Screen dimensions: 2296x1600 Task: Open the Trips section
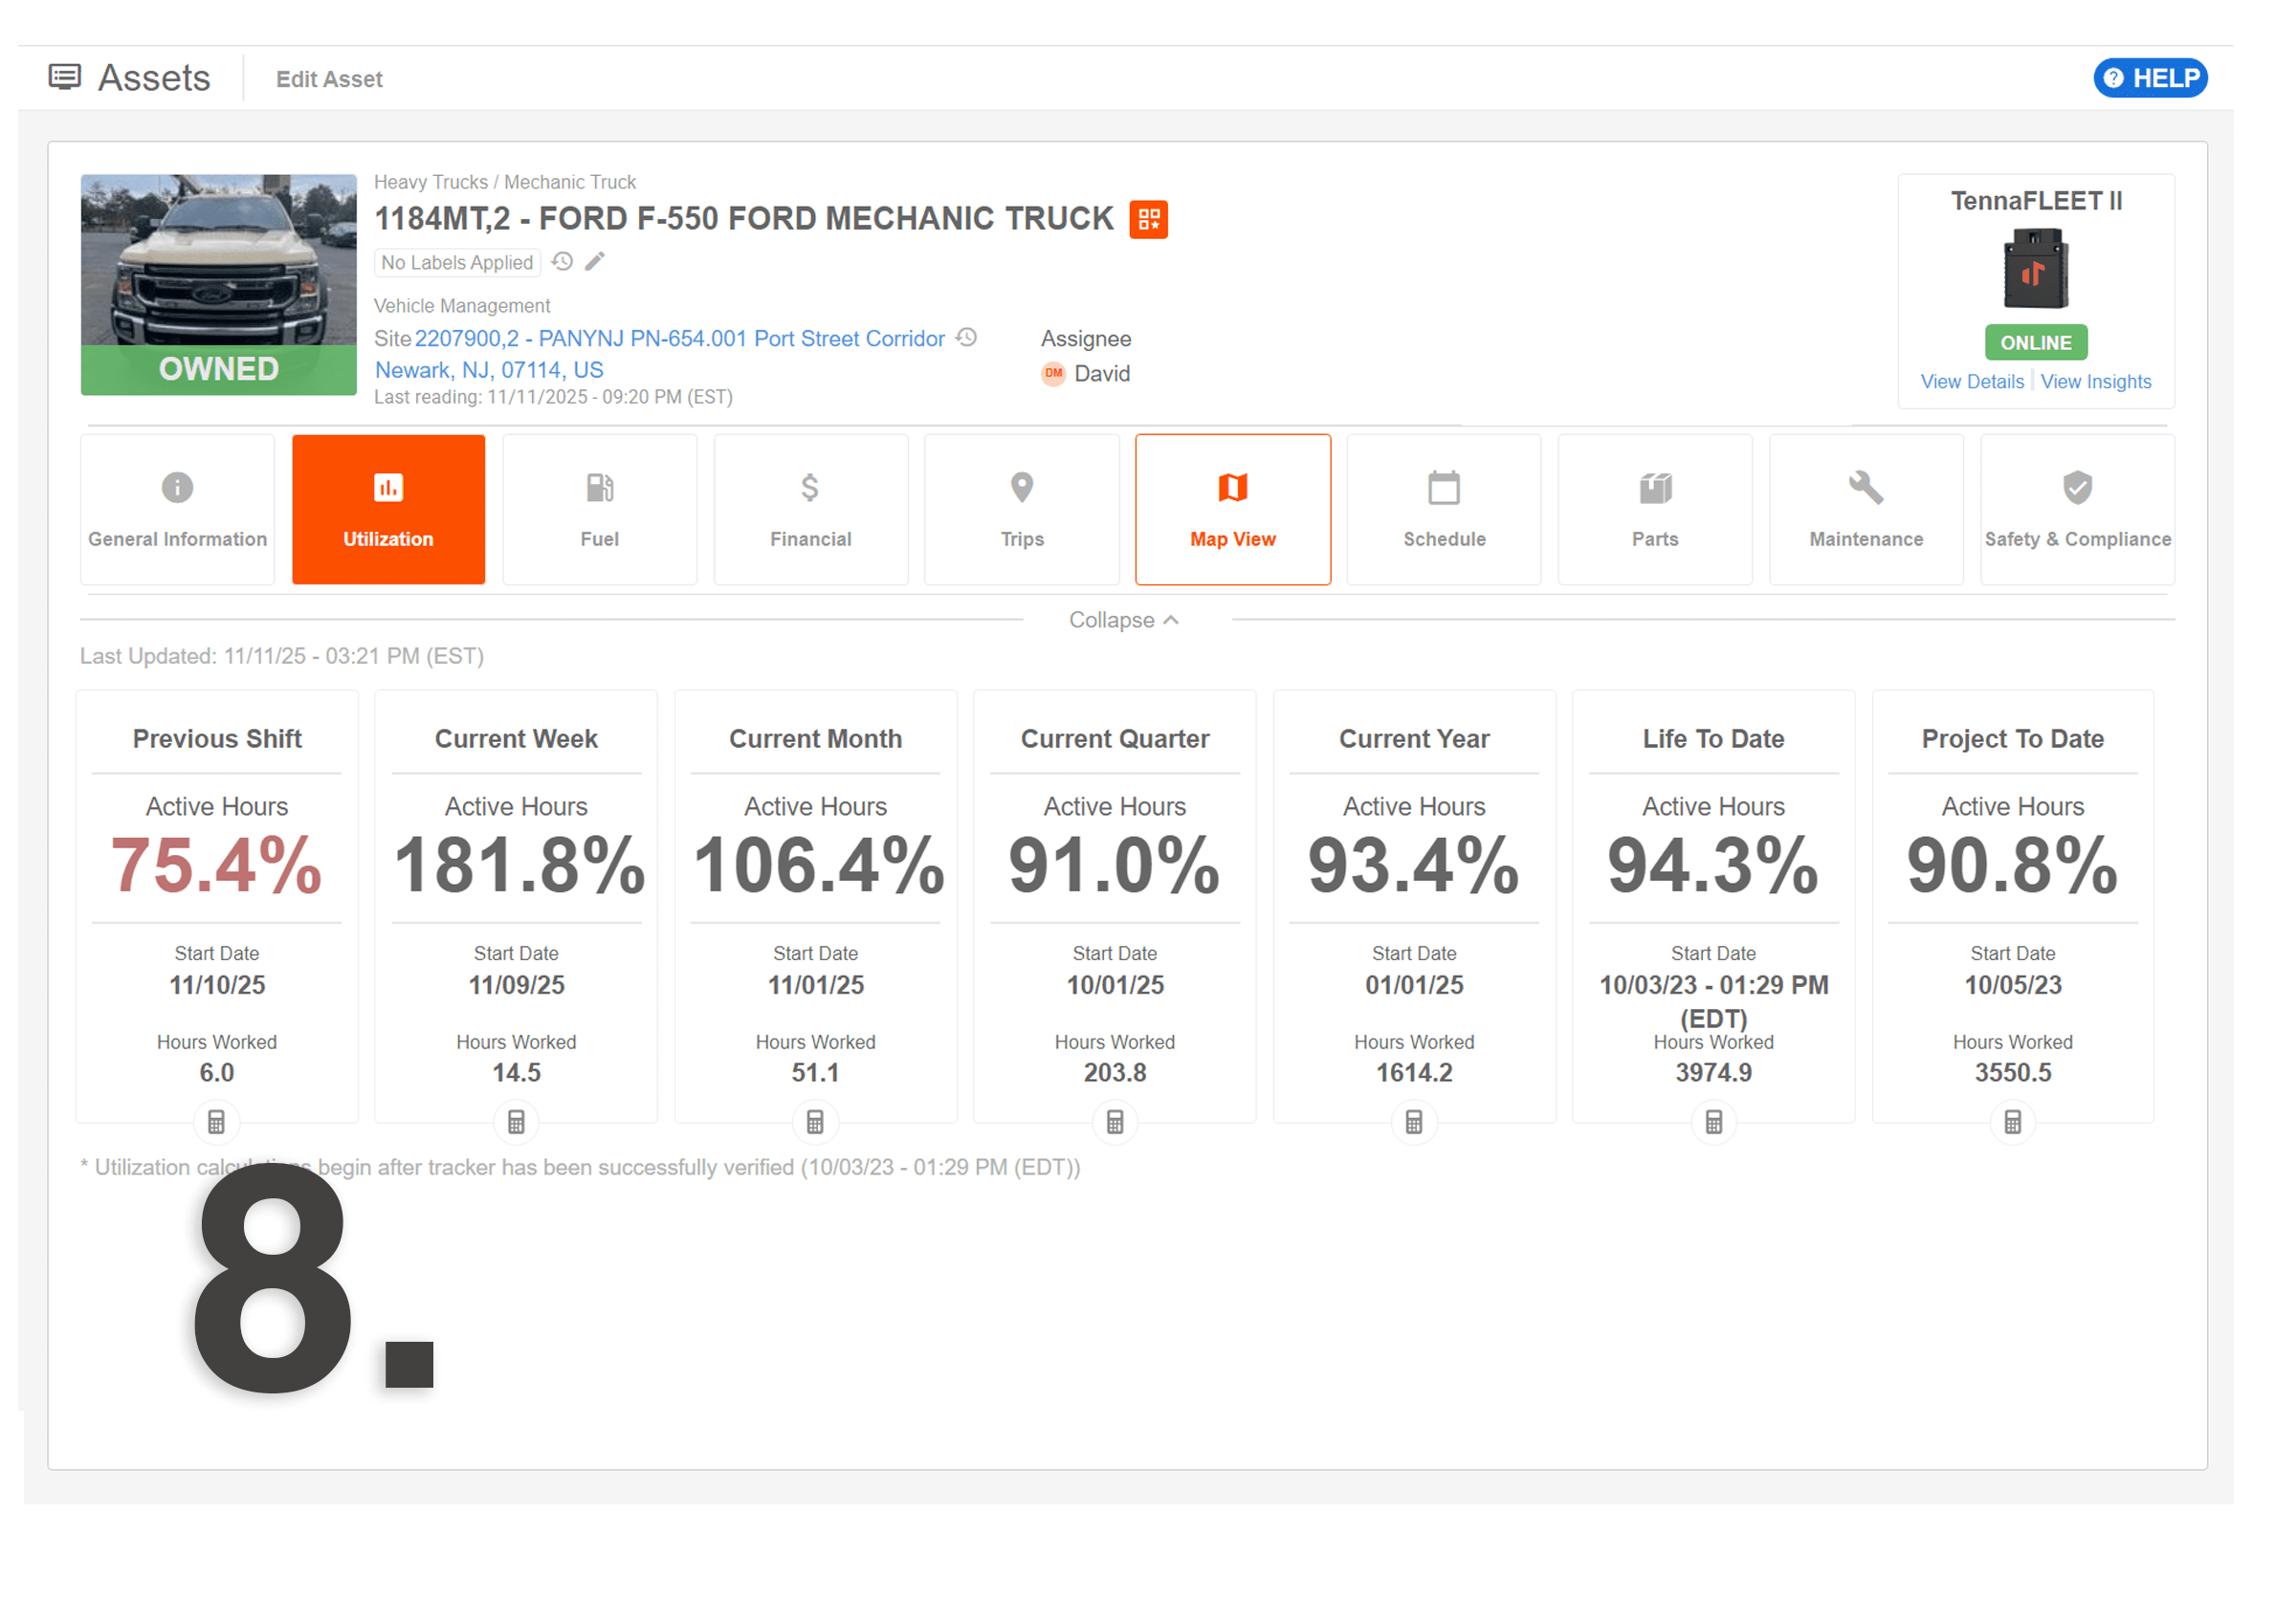(x=1021, y=509)
